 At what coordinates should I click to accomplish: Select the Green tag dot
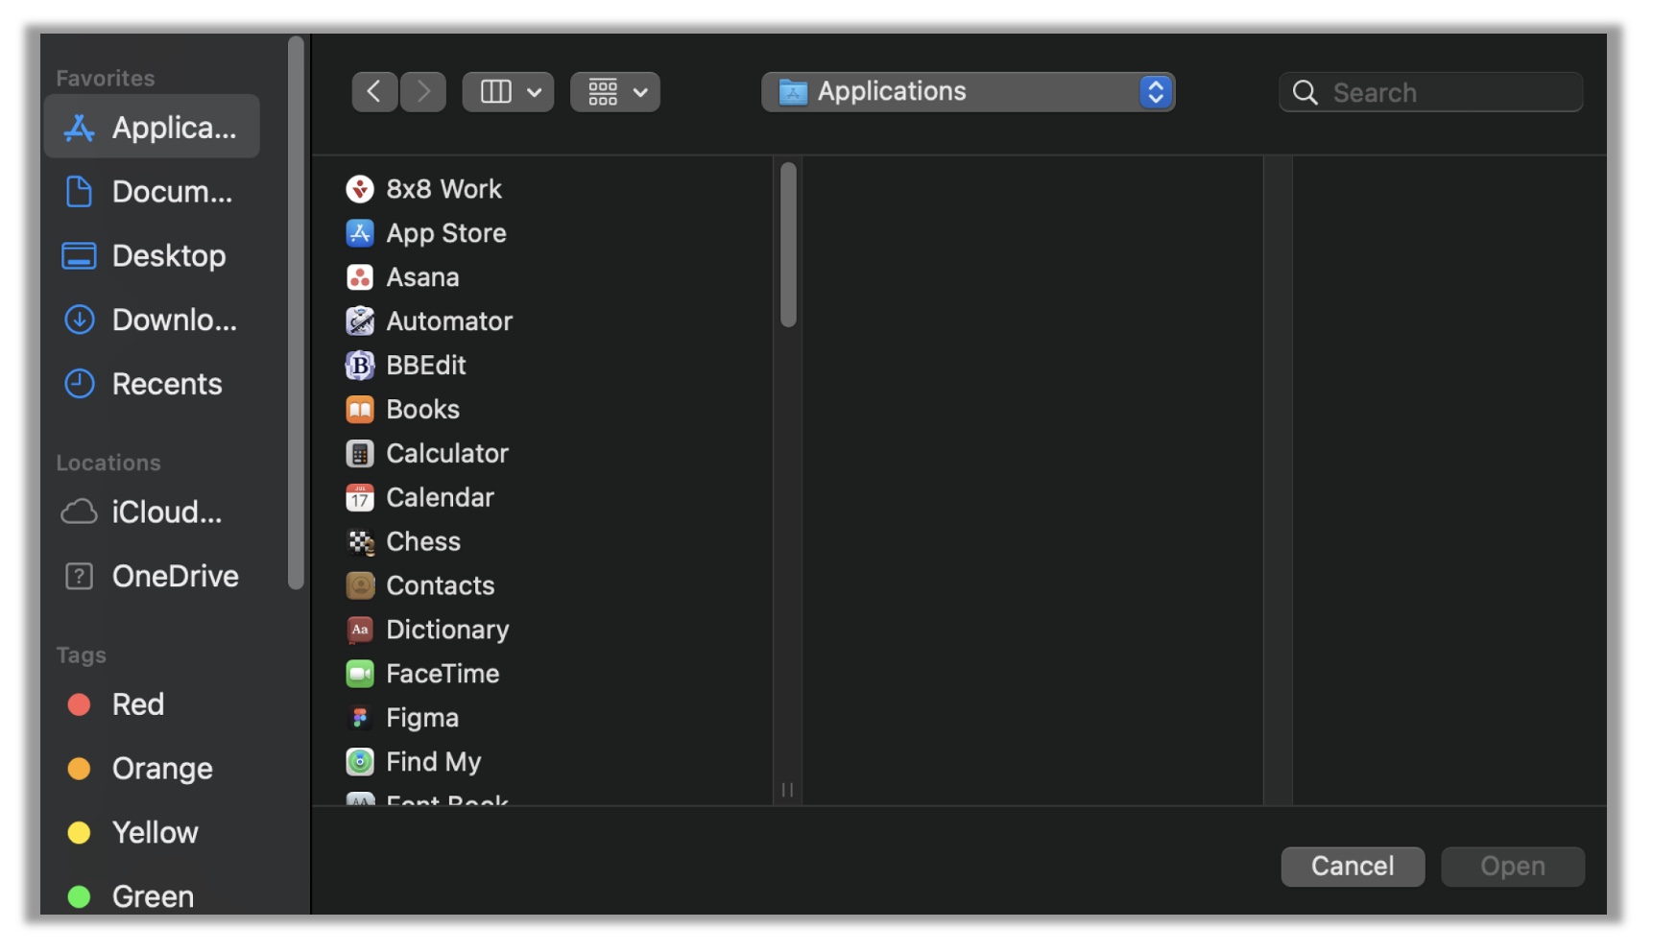point(79,897)
